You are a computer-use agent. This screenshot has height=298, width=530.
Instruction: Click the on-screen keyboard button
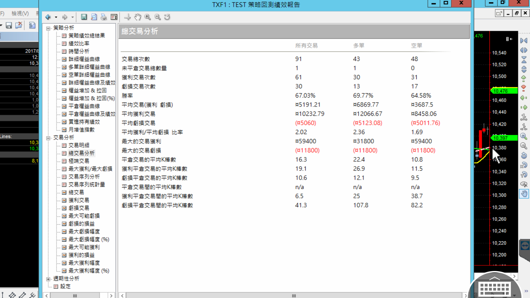click(x=495, y=288)
